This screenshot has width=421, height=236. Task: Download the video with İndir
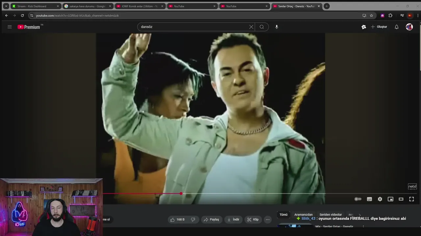coord(233,220)
